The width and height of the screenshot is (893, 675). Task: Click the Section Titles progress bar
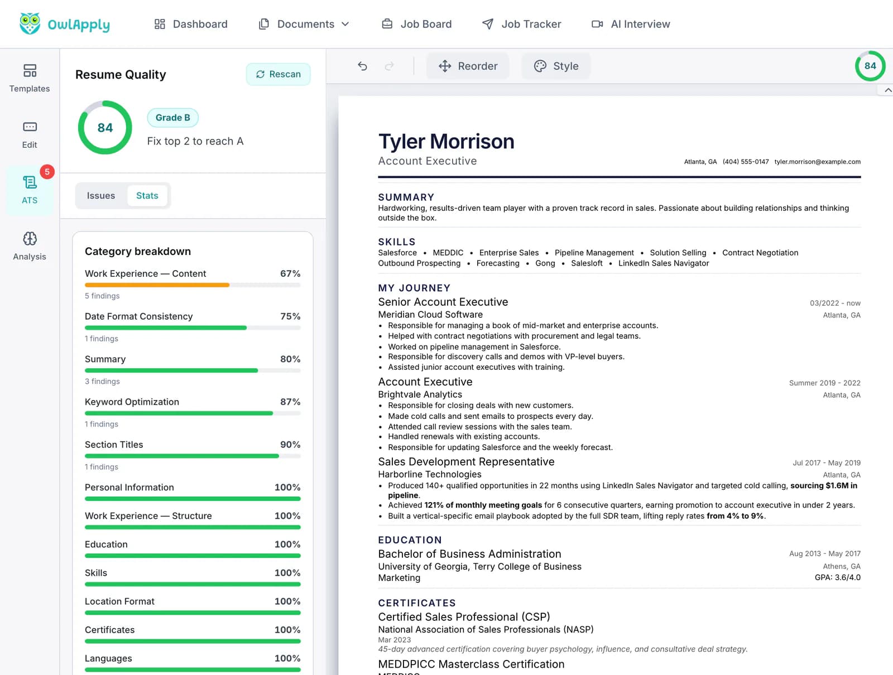point(193,456)
